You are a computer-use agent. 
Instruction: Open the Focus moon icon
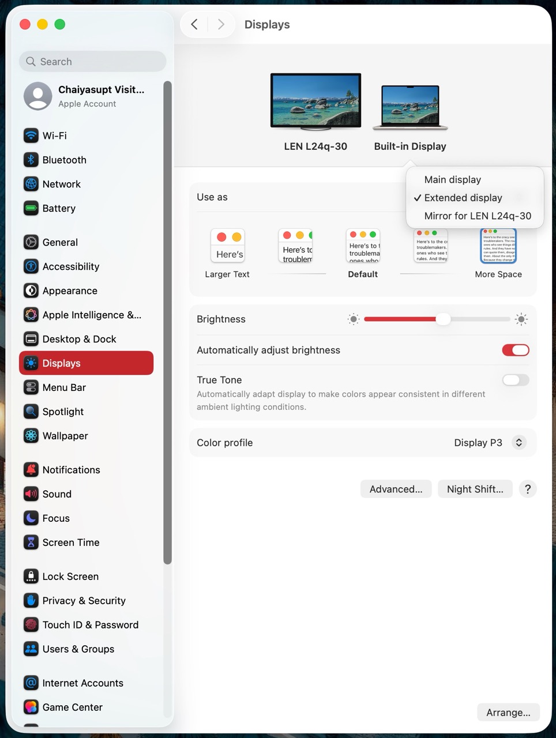31,518
